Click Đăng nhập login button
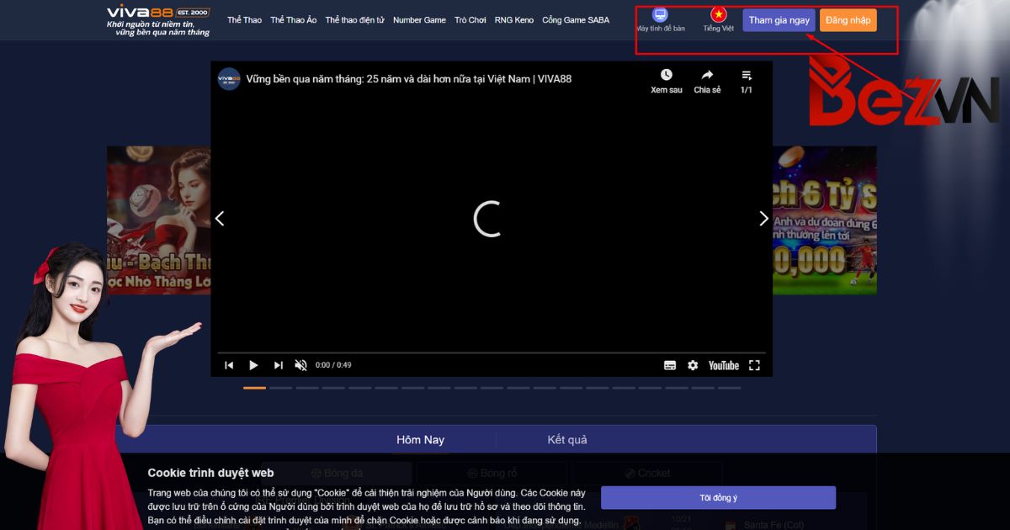Viewport: 1010px width, 530px height. (x=848, y=20)
